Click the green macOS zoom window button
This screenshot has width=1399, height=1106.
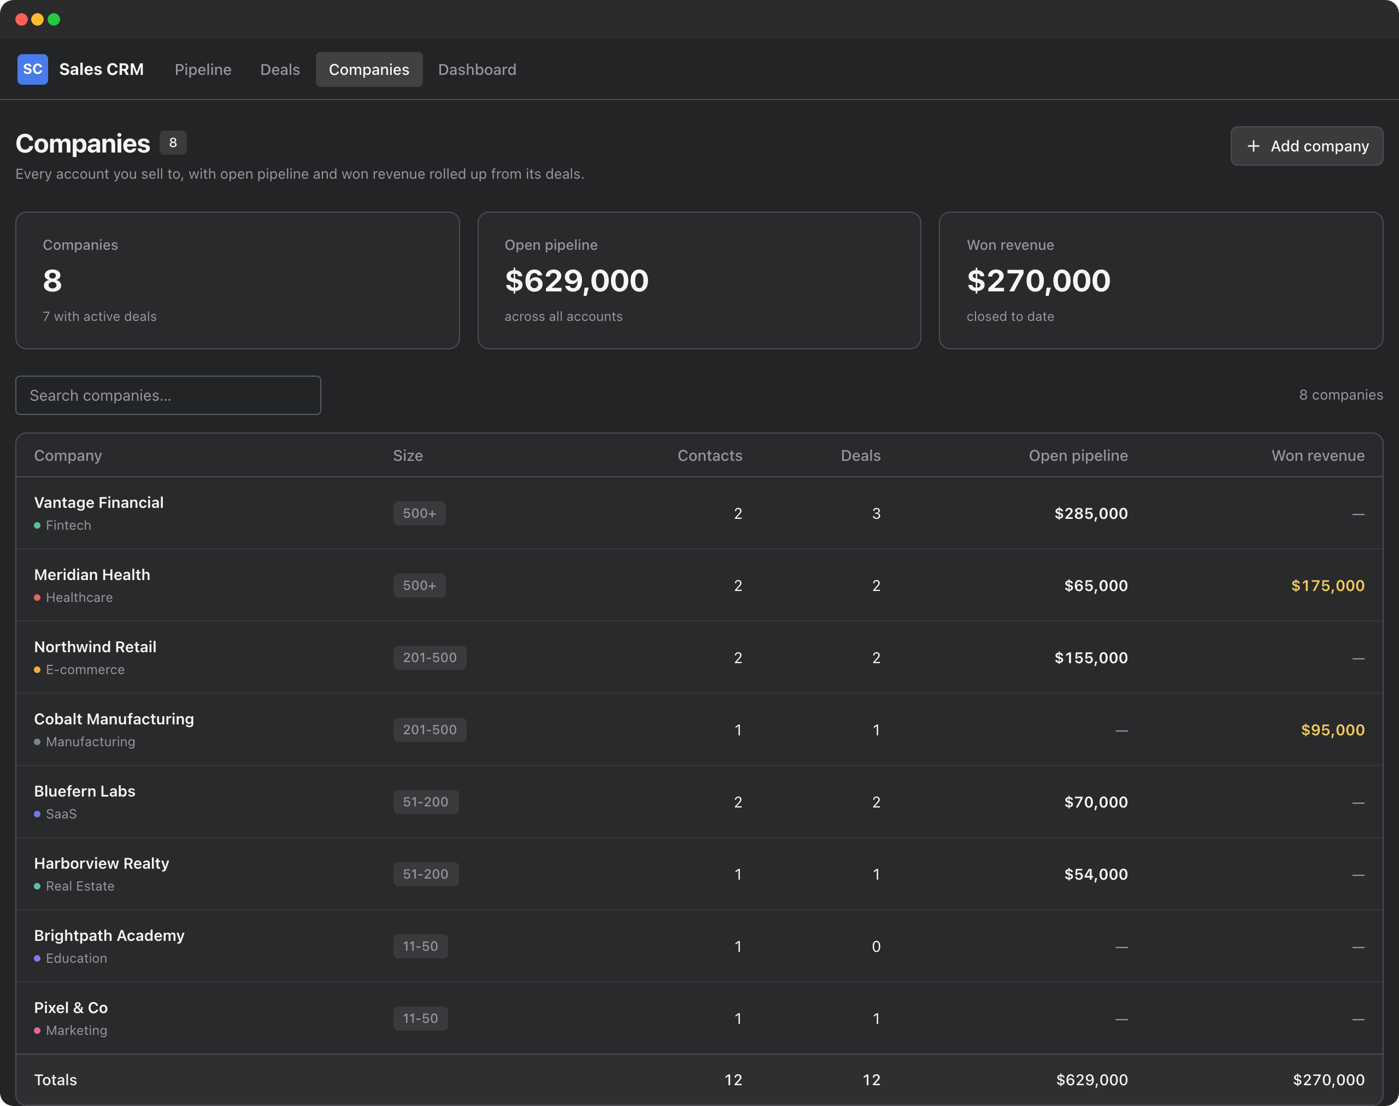click(x=54, y=20)
